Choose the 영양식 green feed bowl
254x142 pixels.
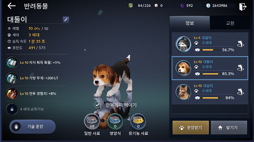[x=115, y=121]
